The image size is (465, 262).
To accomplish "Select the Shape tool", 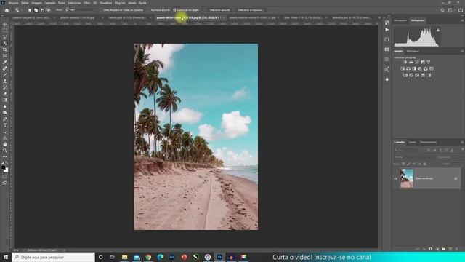I will click(5, 138).
